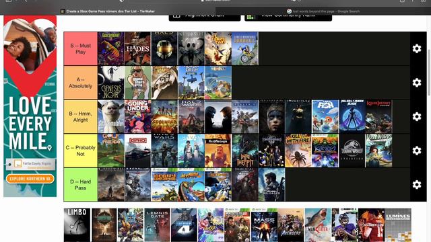Select the Lumines cover
The height and width of the screenshot is (242, 431).
(398, 225)
